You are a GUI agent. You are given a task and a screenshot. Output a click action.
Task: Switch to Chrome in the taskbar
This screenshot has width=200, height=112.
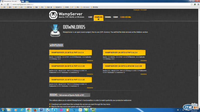(x=28, y=110)
